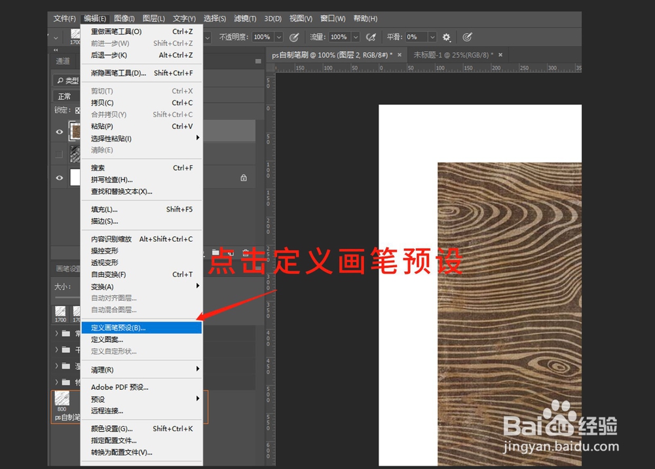Click the 常 brush group folder icon
The image size is (655, 469).
pyautogui.click(x=65, y=333)
